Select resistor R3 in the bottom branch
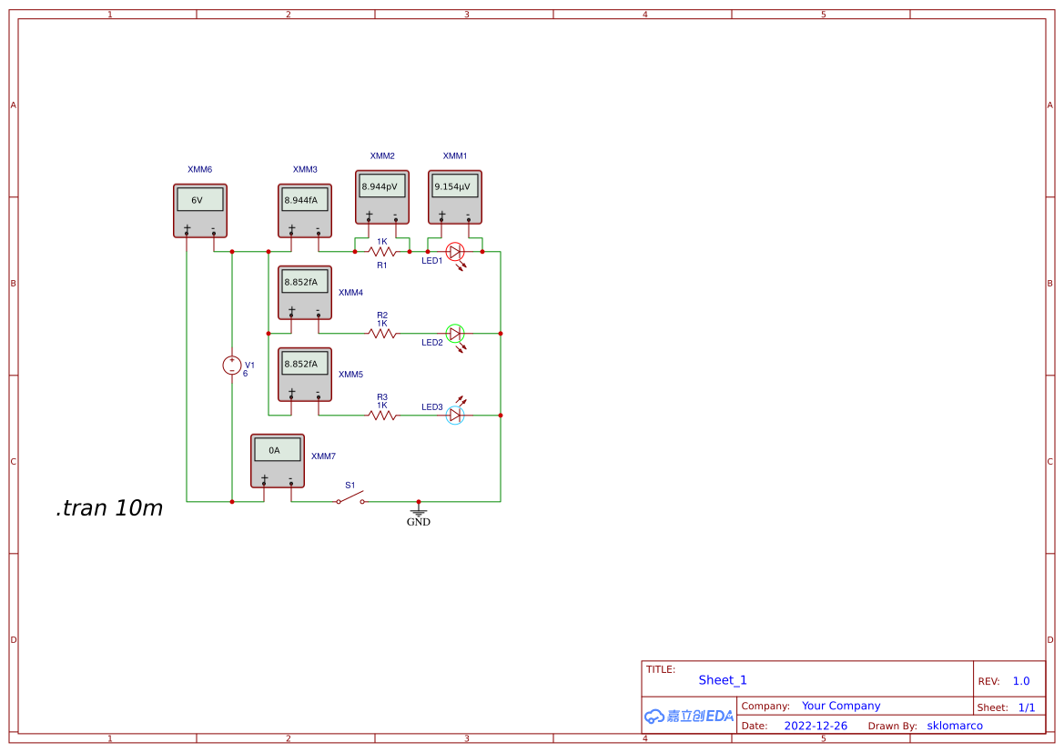1064x752 pixels. (382, 416)
